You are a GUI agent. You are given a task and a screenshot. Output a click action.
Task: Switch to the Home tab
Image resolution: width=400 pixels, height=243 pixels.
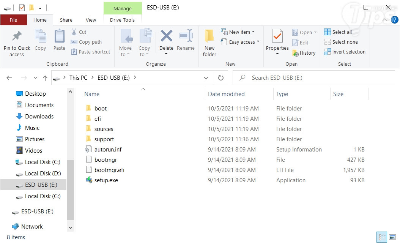pyautogui.click(x=40, y=20)
